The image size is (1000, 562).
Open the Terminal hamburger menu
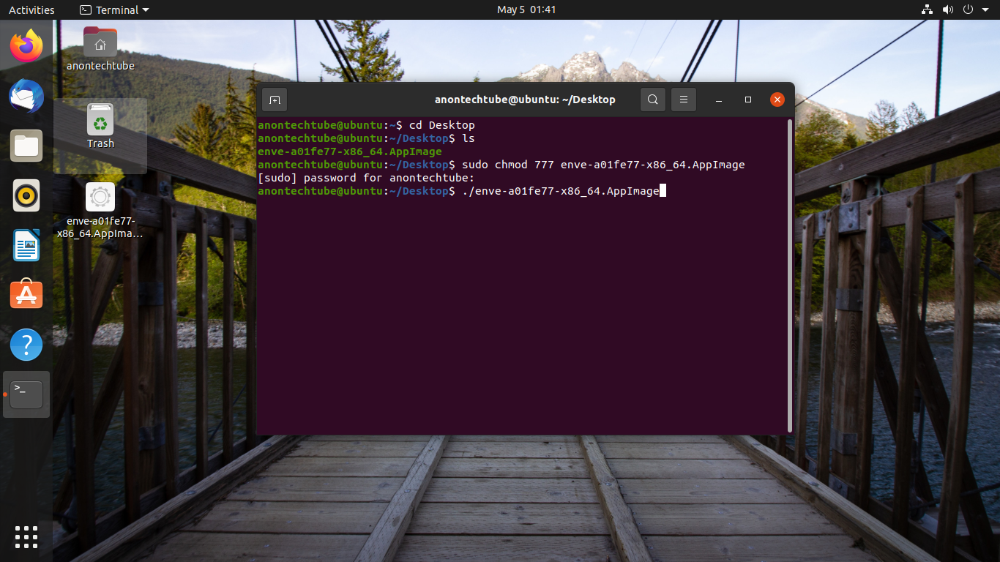tap(683, 100)
